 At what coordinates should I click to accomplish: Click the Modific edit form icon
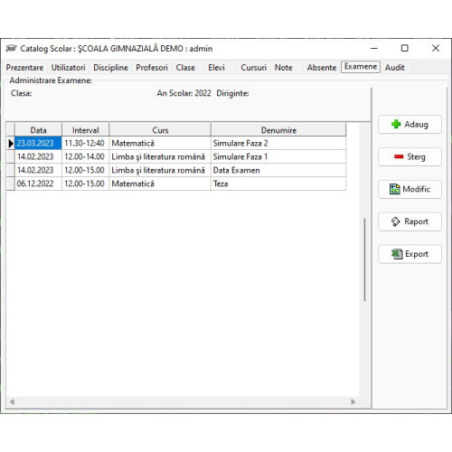tap(395, 189)
